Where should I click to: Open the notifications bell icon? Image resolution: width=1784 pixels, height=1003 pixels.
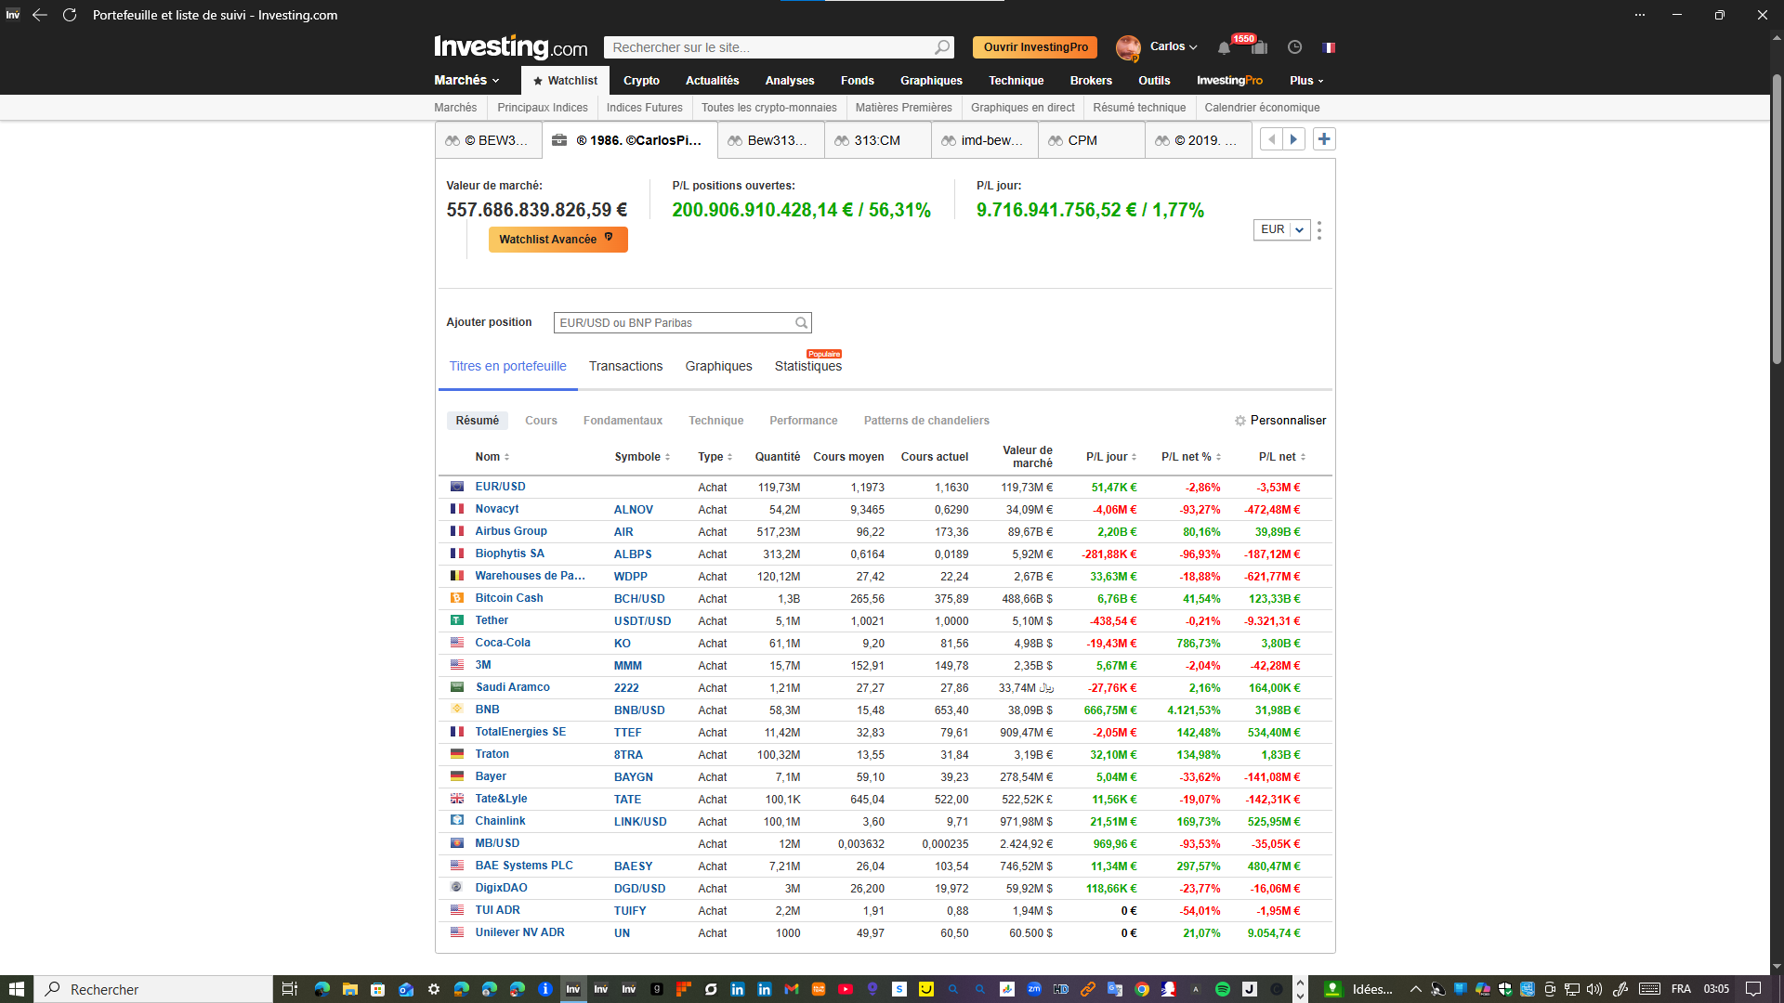tap(1224, 48)
